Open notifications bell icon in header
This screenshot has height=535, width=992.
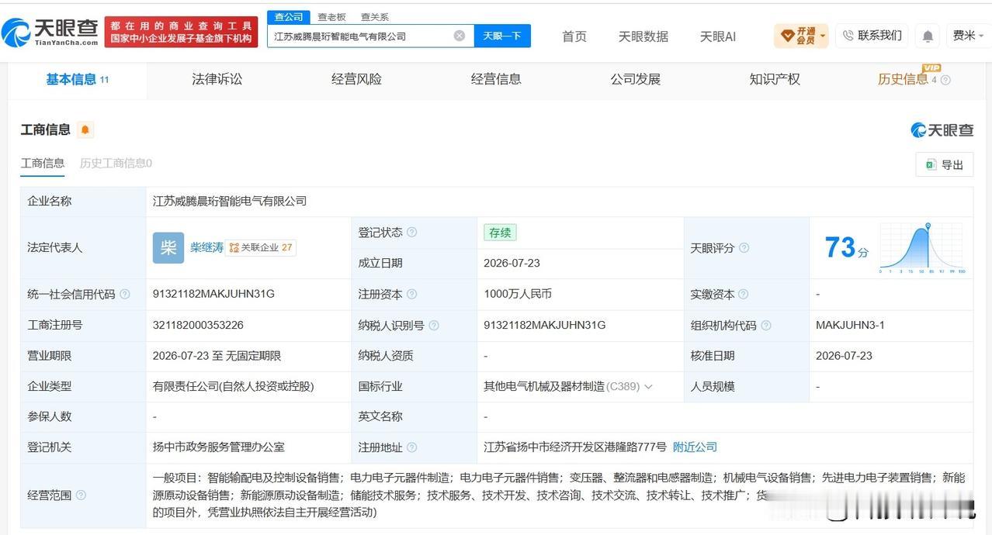pyautogui.click(x=928, y=36)
